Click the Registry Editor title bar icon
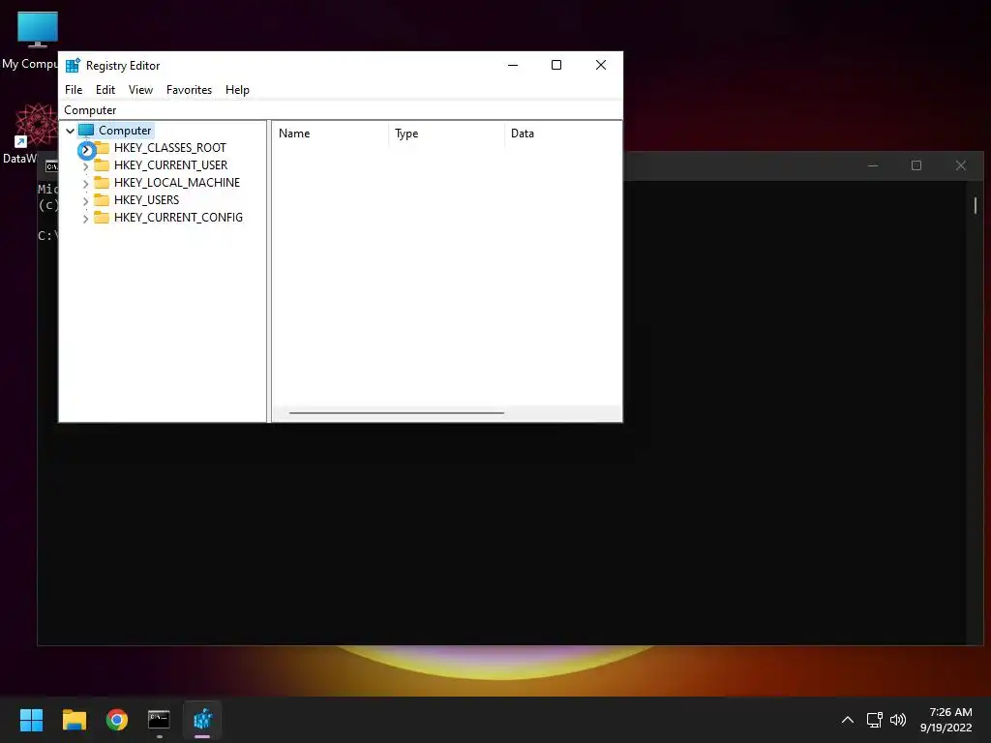 click(73, 66)
